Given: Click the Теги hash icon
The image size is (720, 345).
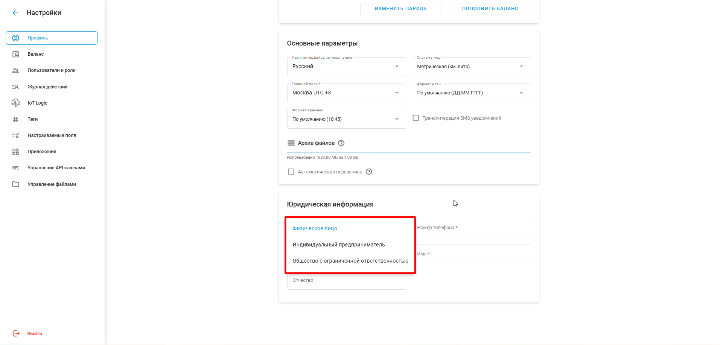Looking at the screenshot, I should 15,119.
